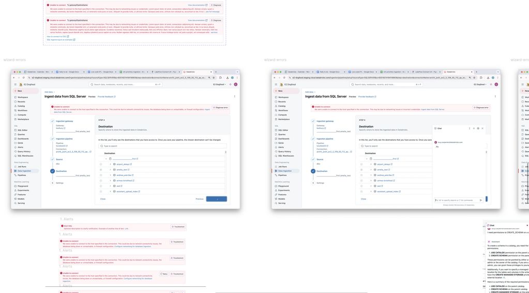This screenshot has width=529, height=293.
Task: Select the airport_delays radio button in left frame
Action: click(x=101, y=164)
